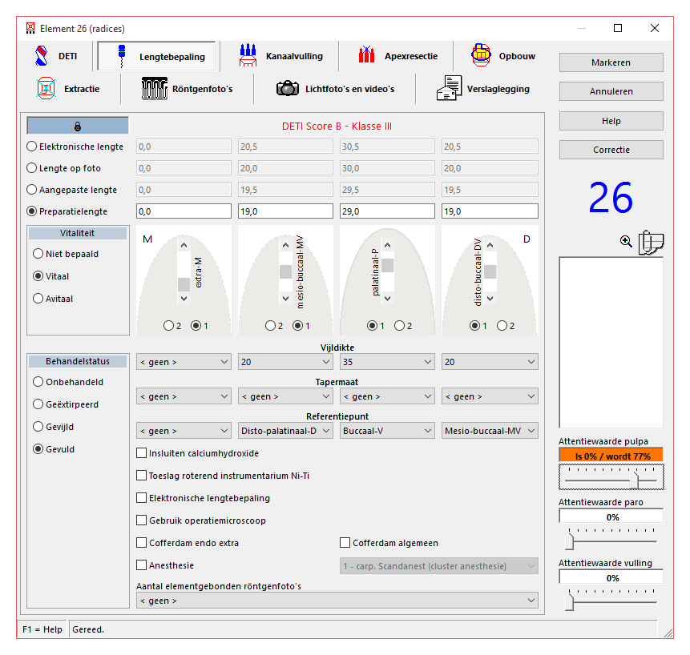The width and height of the screenshot is (690, 655).
Task: Click the Opbouw tooth crown icon
Action: click(x=481, y=55)
